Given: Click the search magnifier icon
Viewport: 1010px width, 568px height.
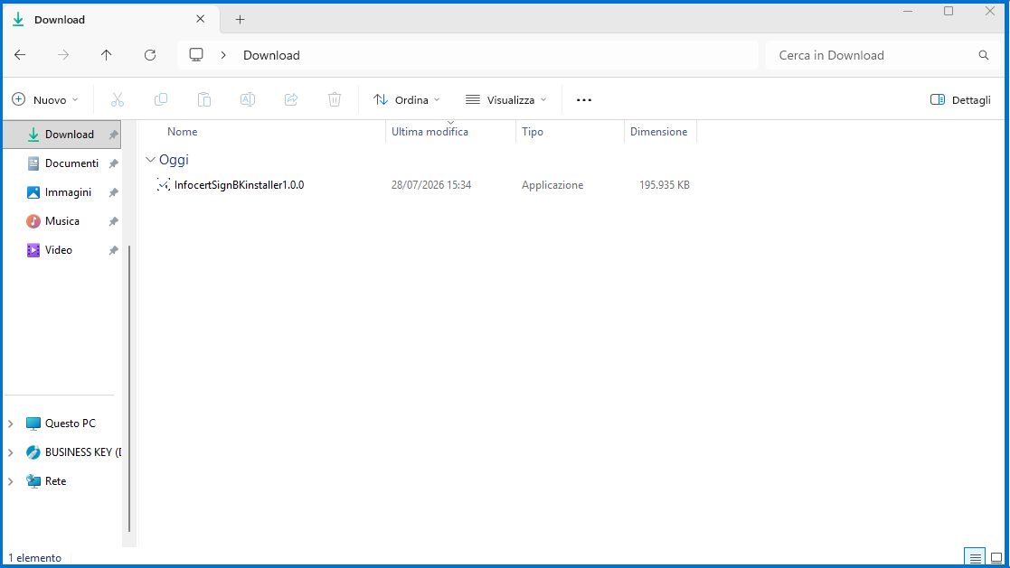Looking at the screenshot, I should point(984,55).
